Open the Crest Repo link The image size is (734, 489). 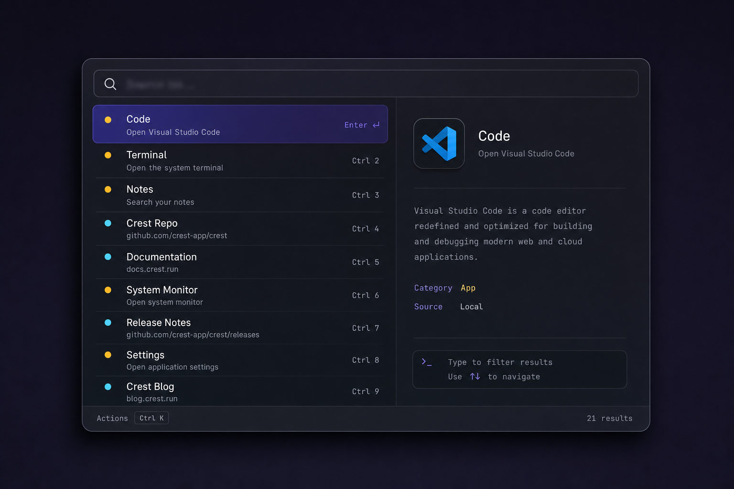240,229
